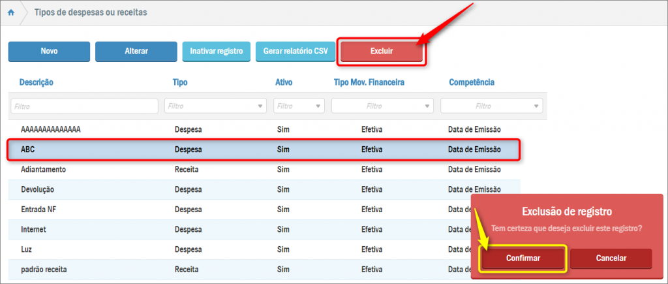The width and height of the screenshot is (668, 284).
Task: Focus the Descrição filter text field
Action: pyautogui.click(x=84, y=106)
